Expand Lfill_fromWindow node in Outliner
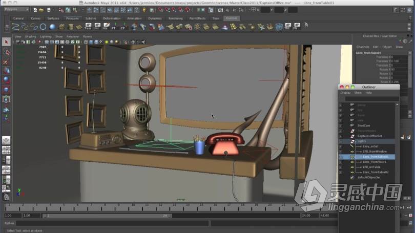 click(x=341, y=152)
